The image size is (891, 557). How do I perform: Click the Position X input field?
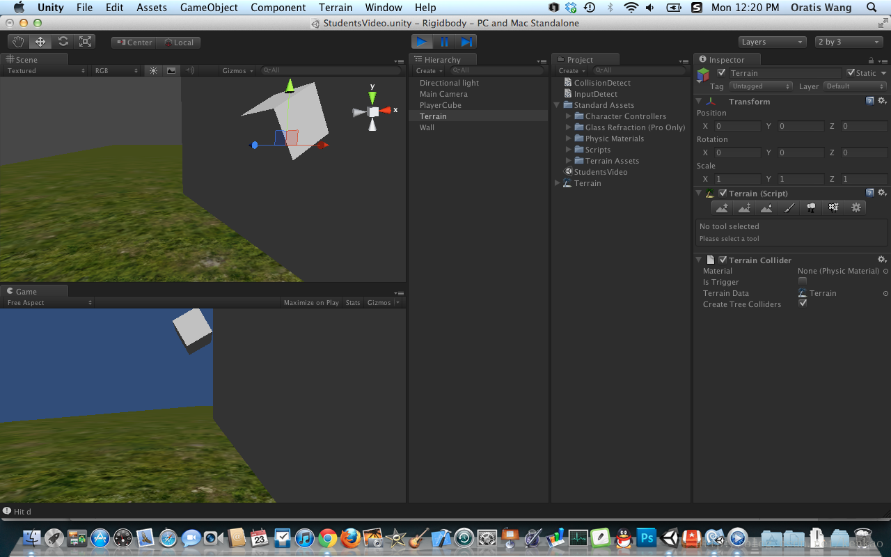pyautogui.click(x=737, y=126)
